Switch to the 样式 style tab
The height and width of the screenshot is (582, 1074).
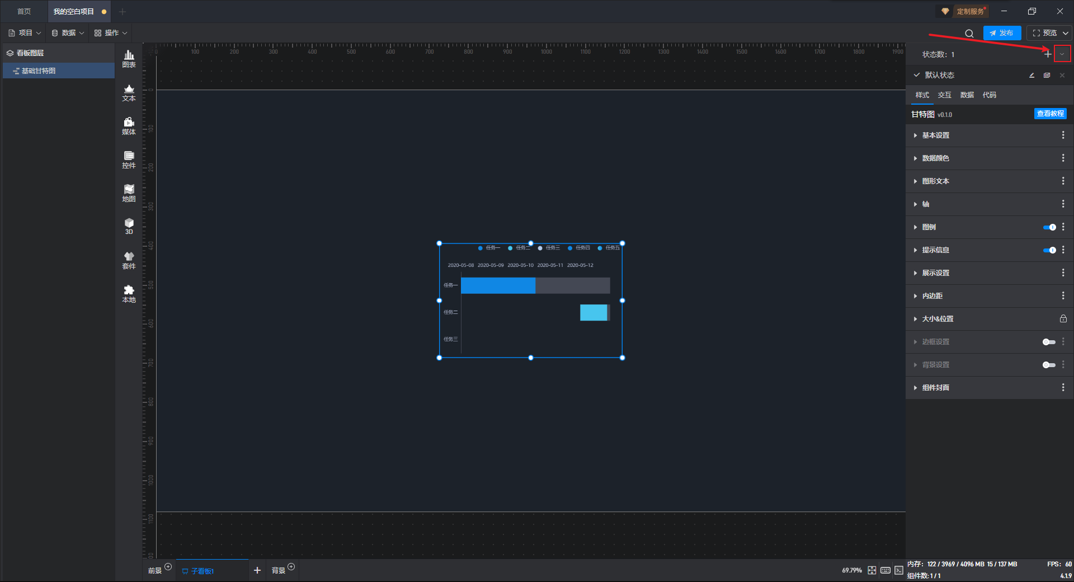click(922, 95)
